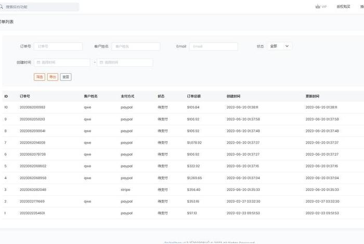Click the $97.13 order total
The height and width of the screenshot is (244, 364).
pyautogui.click(x=192, y=213)
